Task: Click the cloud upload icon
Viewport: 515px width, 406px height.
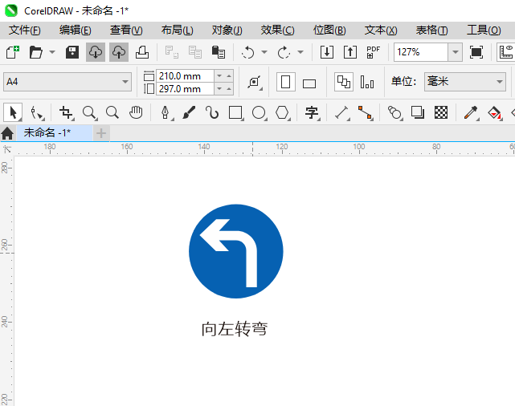Action: pyautogui.click(x=119, y=52)
